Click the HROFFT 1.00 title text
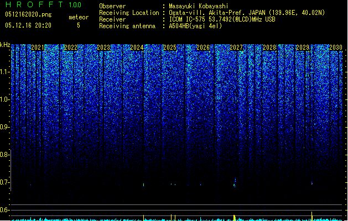348x221 pixels. tap(44, 4)
